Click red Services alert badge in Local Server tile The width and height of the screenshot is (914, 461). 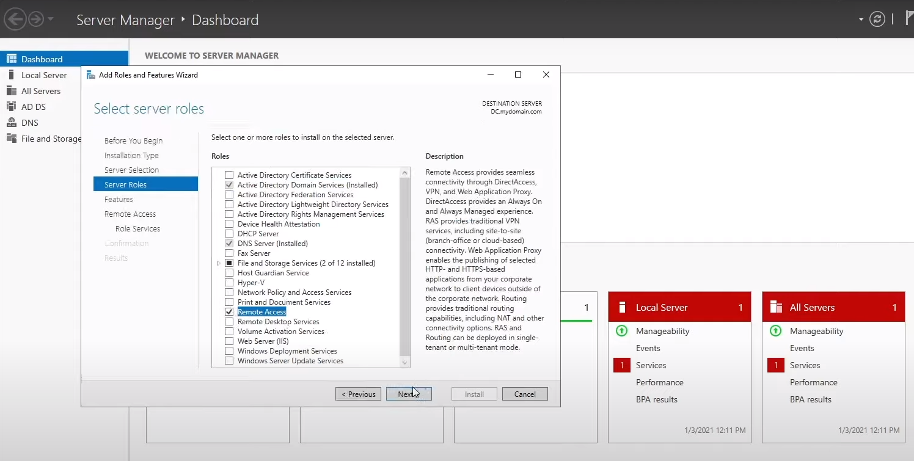click(x=621, y=365)
